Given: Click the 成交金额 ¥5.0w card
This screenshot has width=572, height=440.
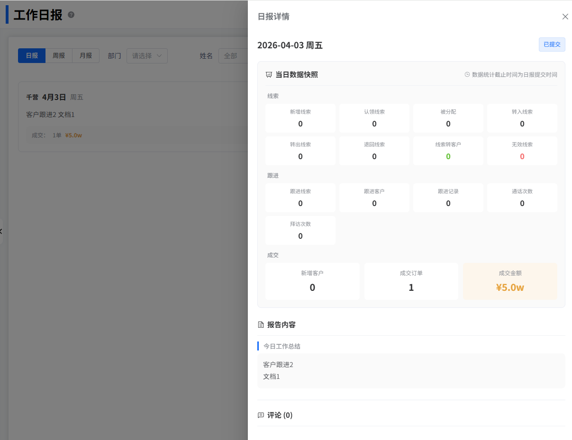Looking at the screenshot, I should pyautogui.click(x=510, y=281).
